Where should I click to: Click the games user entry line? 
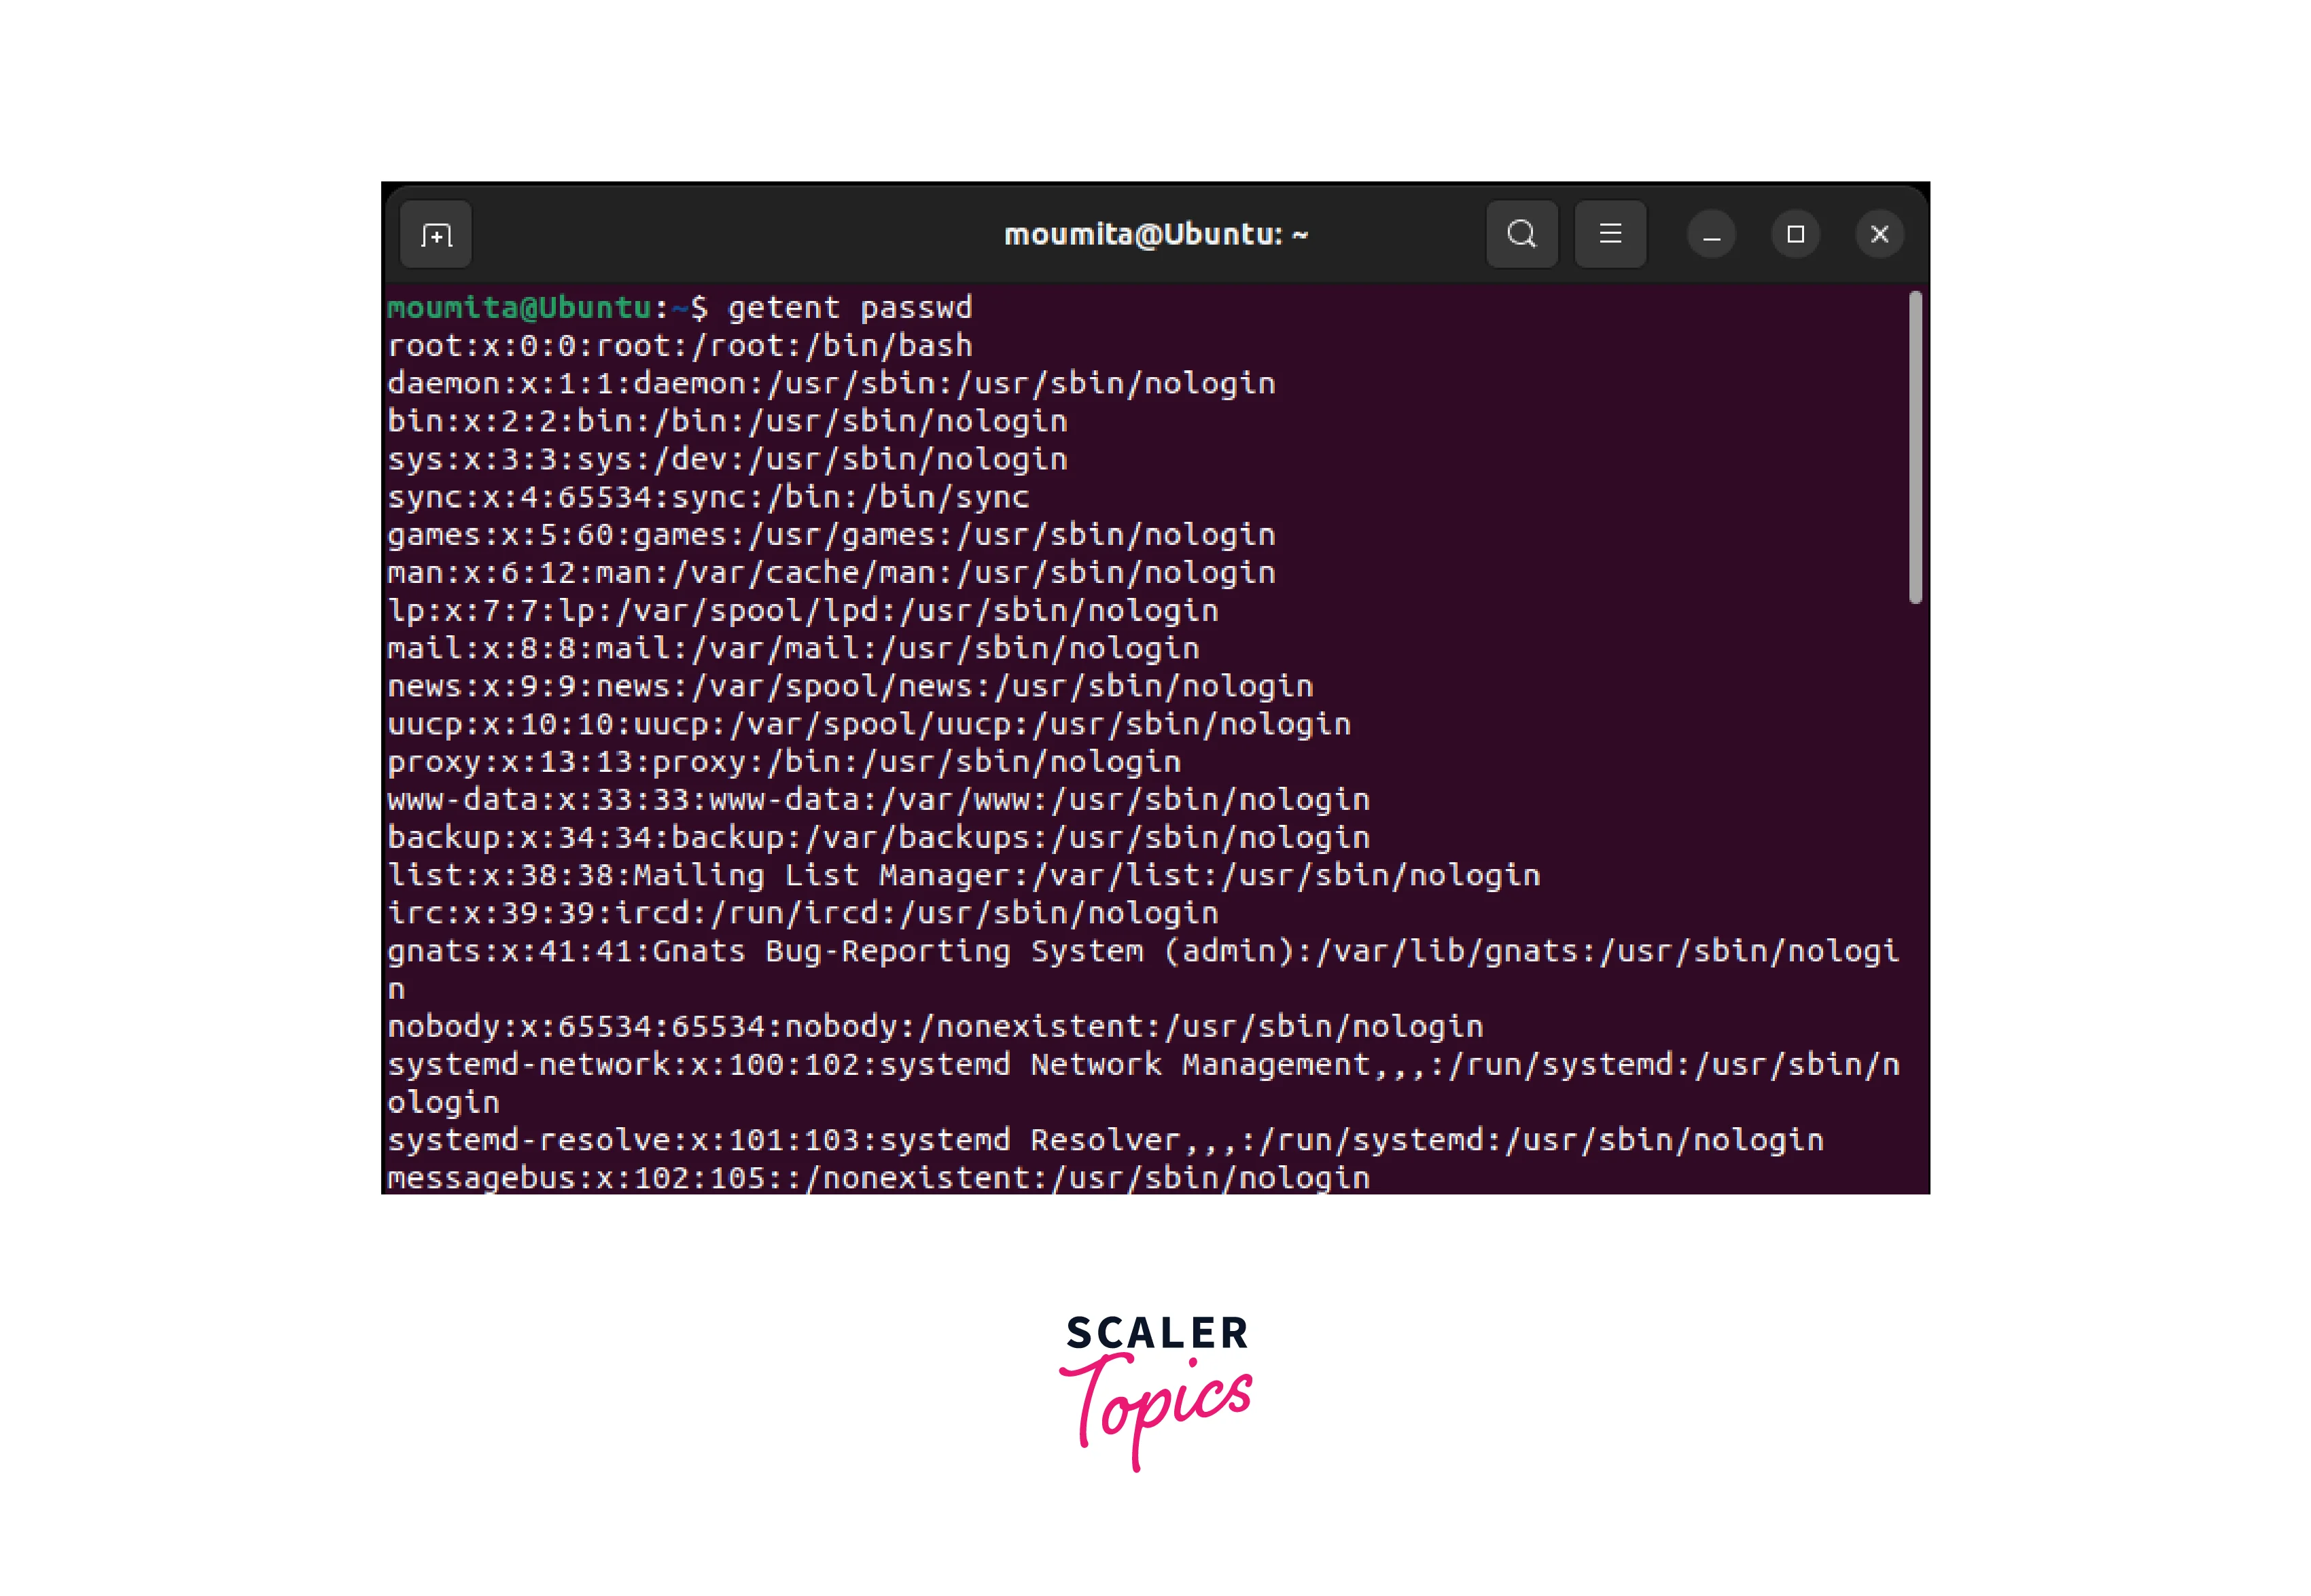(831, 535)
